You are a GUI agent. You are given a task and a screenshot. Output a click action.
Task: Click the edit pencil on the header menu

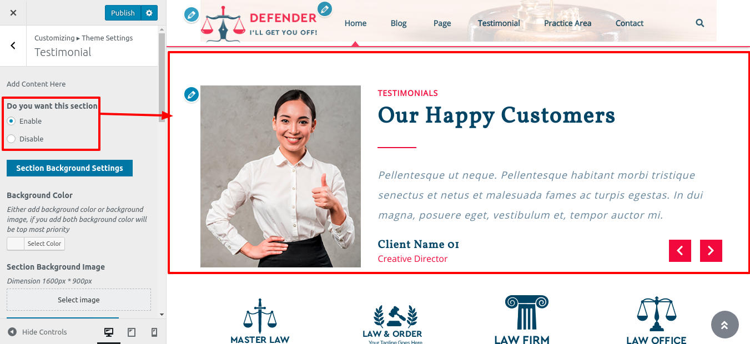(325, 9)
